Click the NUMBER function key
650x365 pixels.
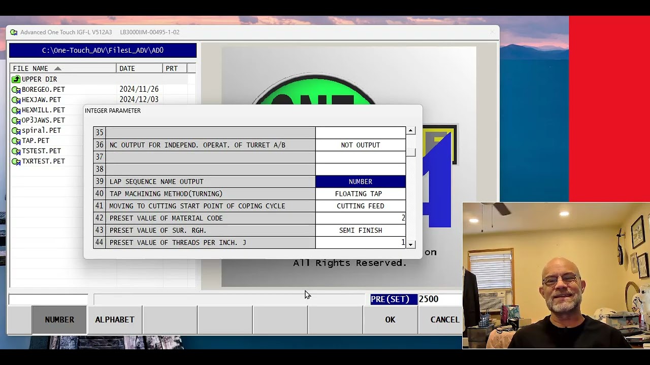[x=59, y=319]
